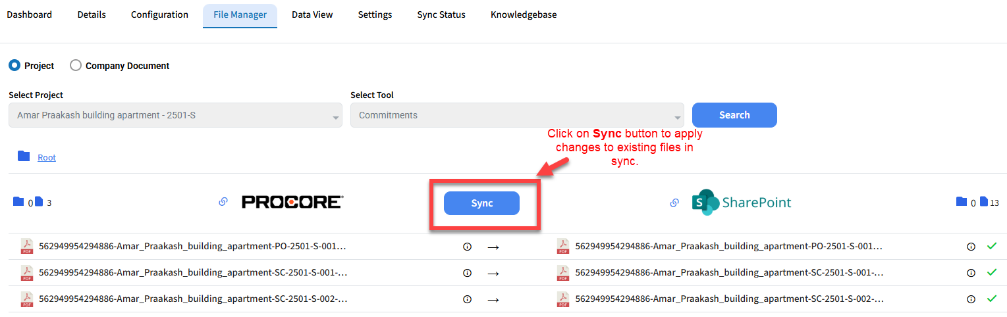Open the Data View tab

coord(312,14)
